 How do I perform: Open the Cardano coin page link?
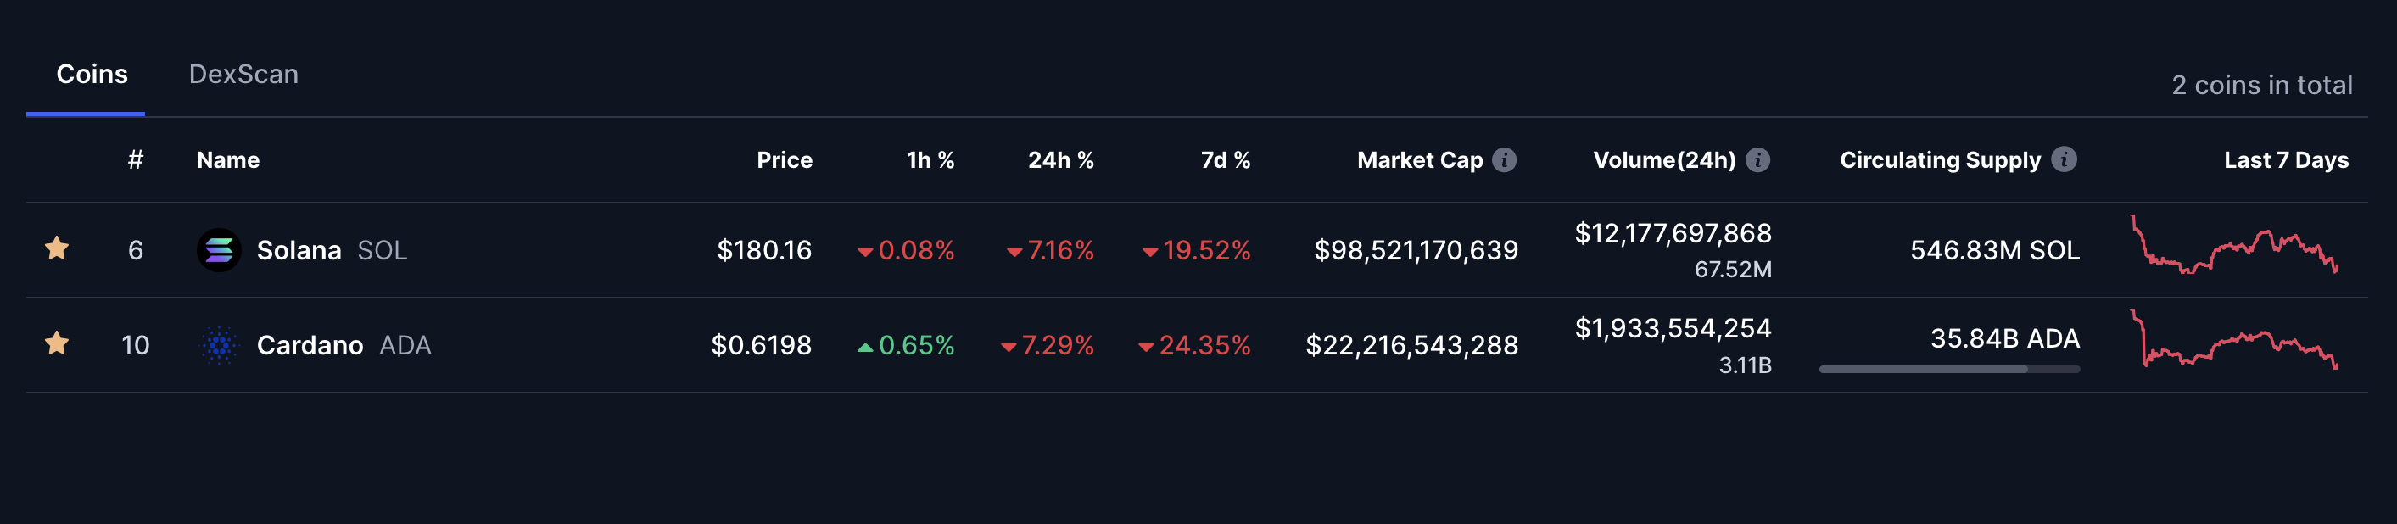[x=309, y=345]
